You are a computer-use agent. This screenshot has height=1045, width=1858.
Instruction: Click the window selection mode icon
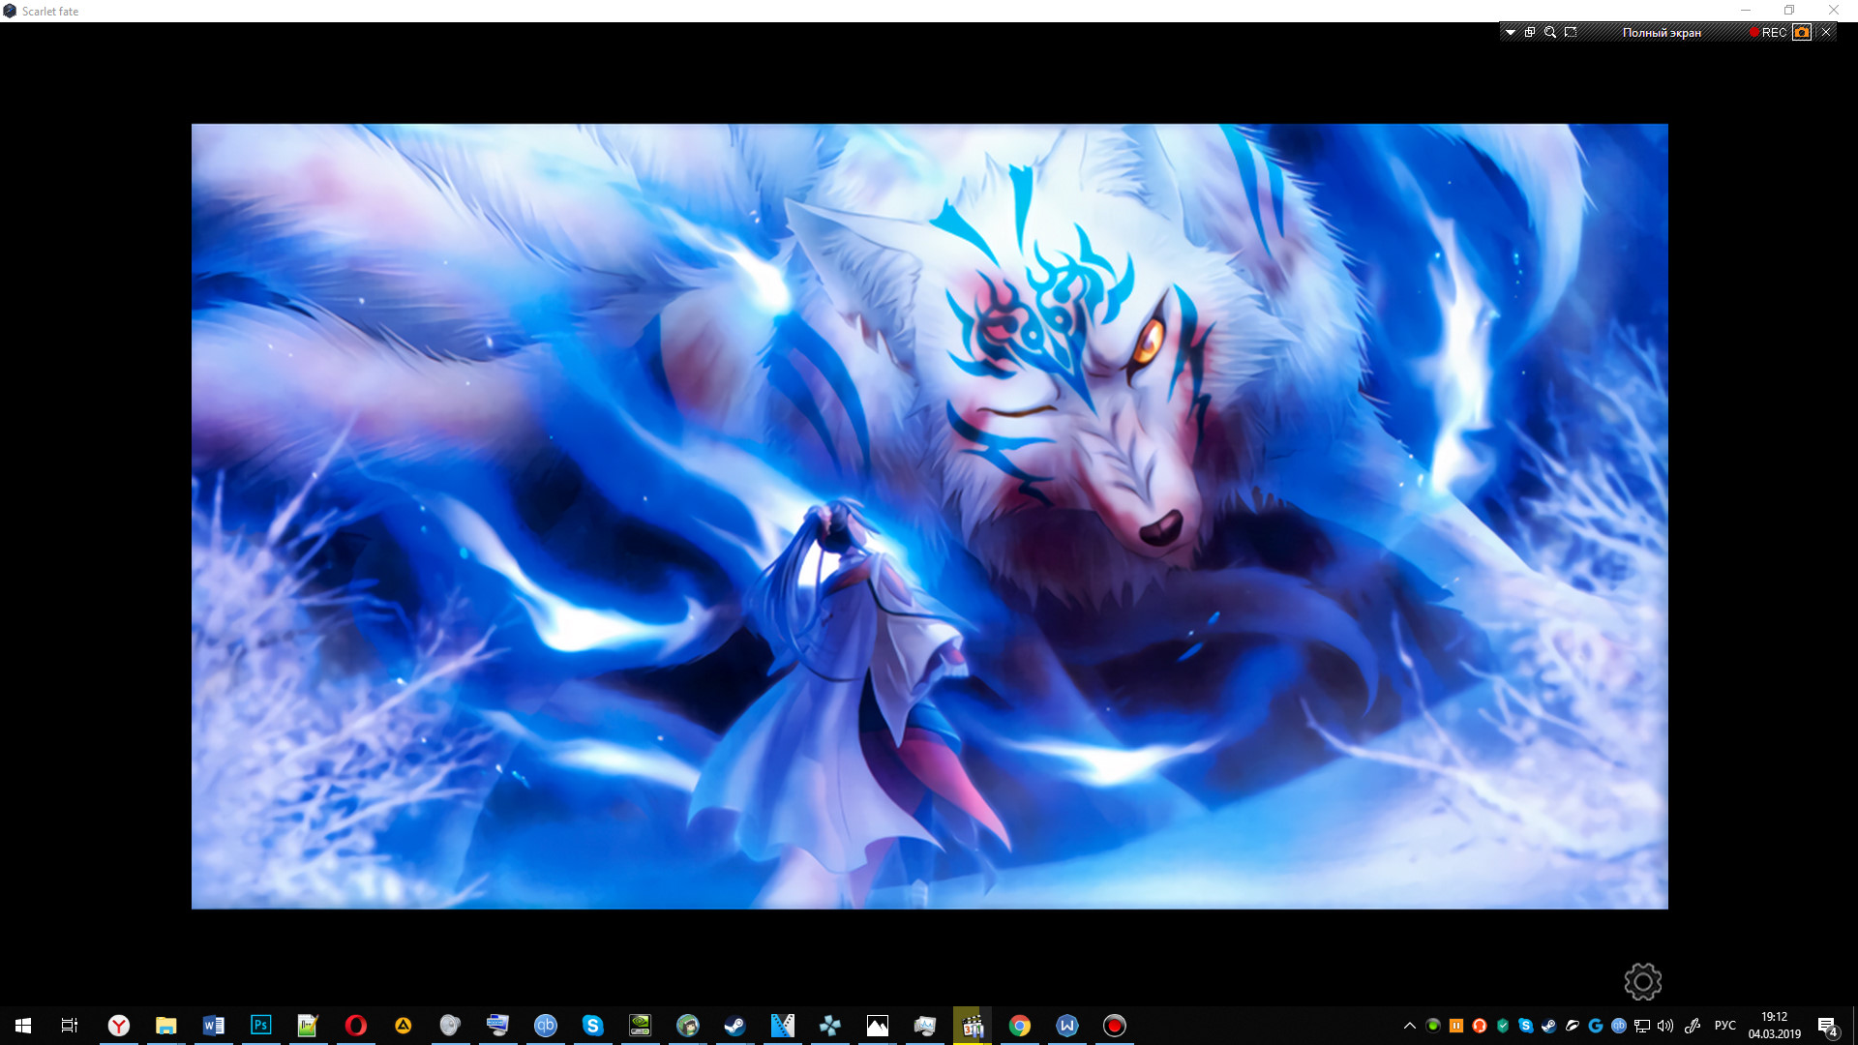pyautogui.click(x=1530, y=32)
